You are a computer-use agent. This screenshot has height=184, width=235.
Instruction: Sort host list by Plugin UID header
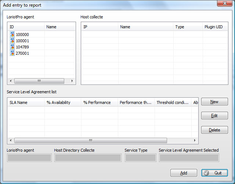pyautogui.click(x=215, y=27)
